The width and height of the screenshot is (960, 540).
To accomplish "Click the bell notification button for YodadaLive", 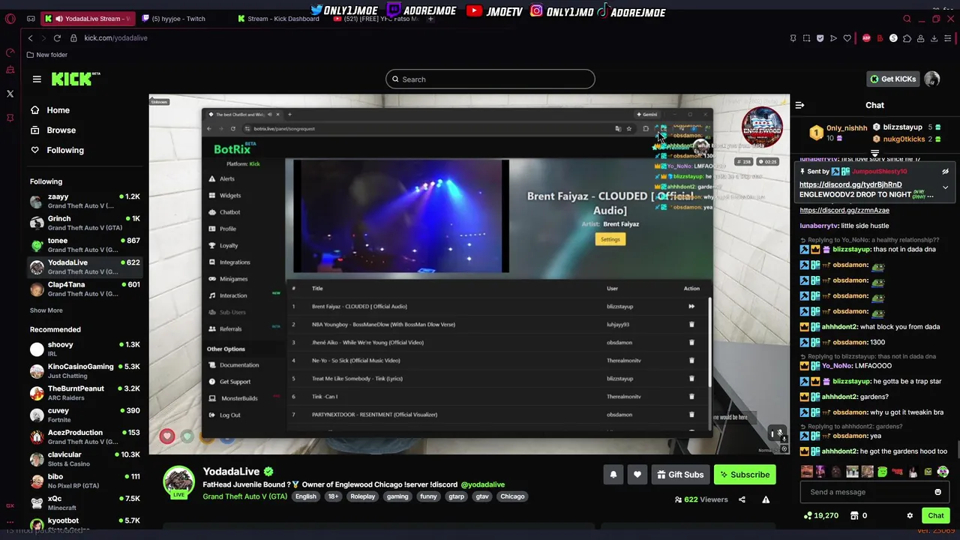I will pyautogui.click(x=613, y=474).
